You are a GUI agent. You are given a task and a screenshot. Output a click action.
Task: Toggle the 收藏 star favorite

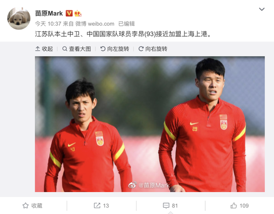[32, 206]
